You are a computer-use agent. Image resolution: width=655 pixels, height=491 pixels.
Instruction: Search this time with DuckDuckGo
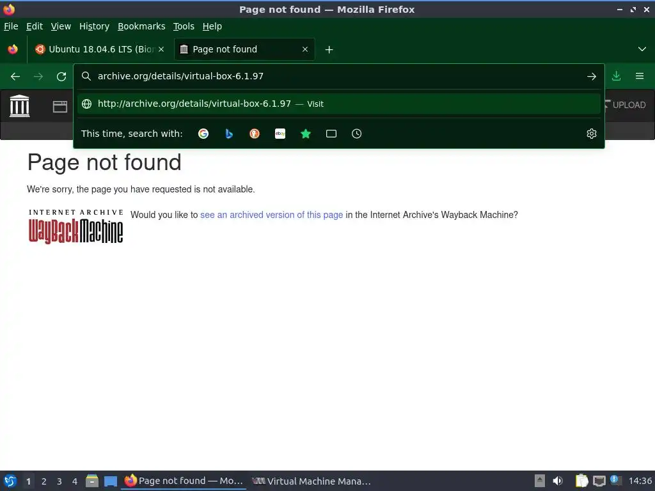tap(255, 134)
